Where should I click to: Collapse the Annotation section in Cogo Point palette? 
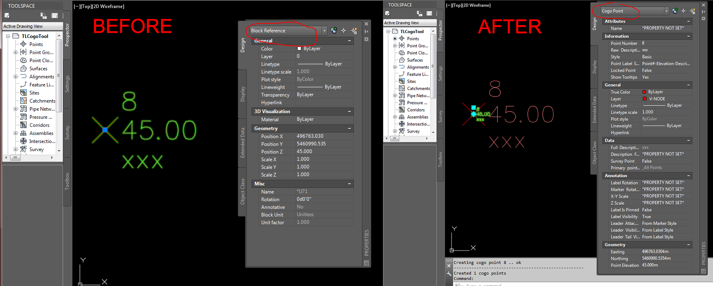coord(688,176)
